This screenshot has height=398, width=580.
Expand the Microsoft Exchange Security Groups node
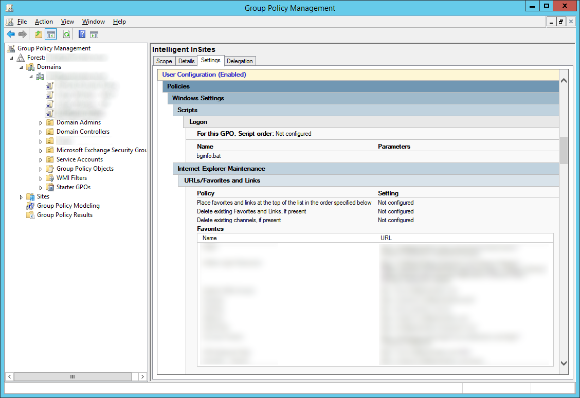click(41, 151)
